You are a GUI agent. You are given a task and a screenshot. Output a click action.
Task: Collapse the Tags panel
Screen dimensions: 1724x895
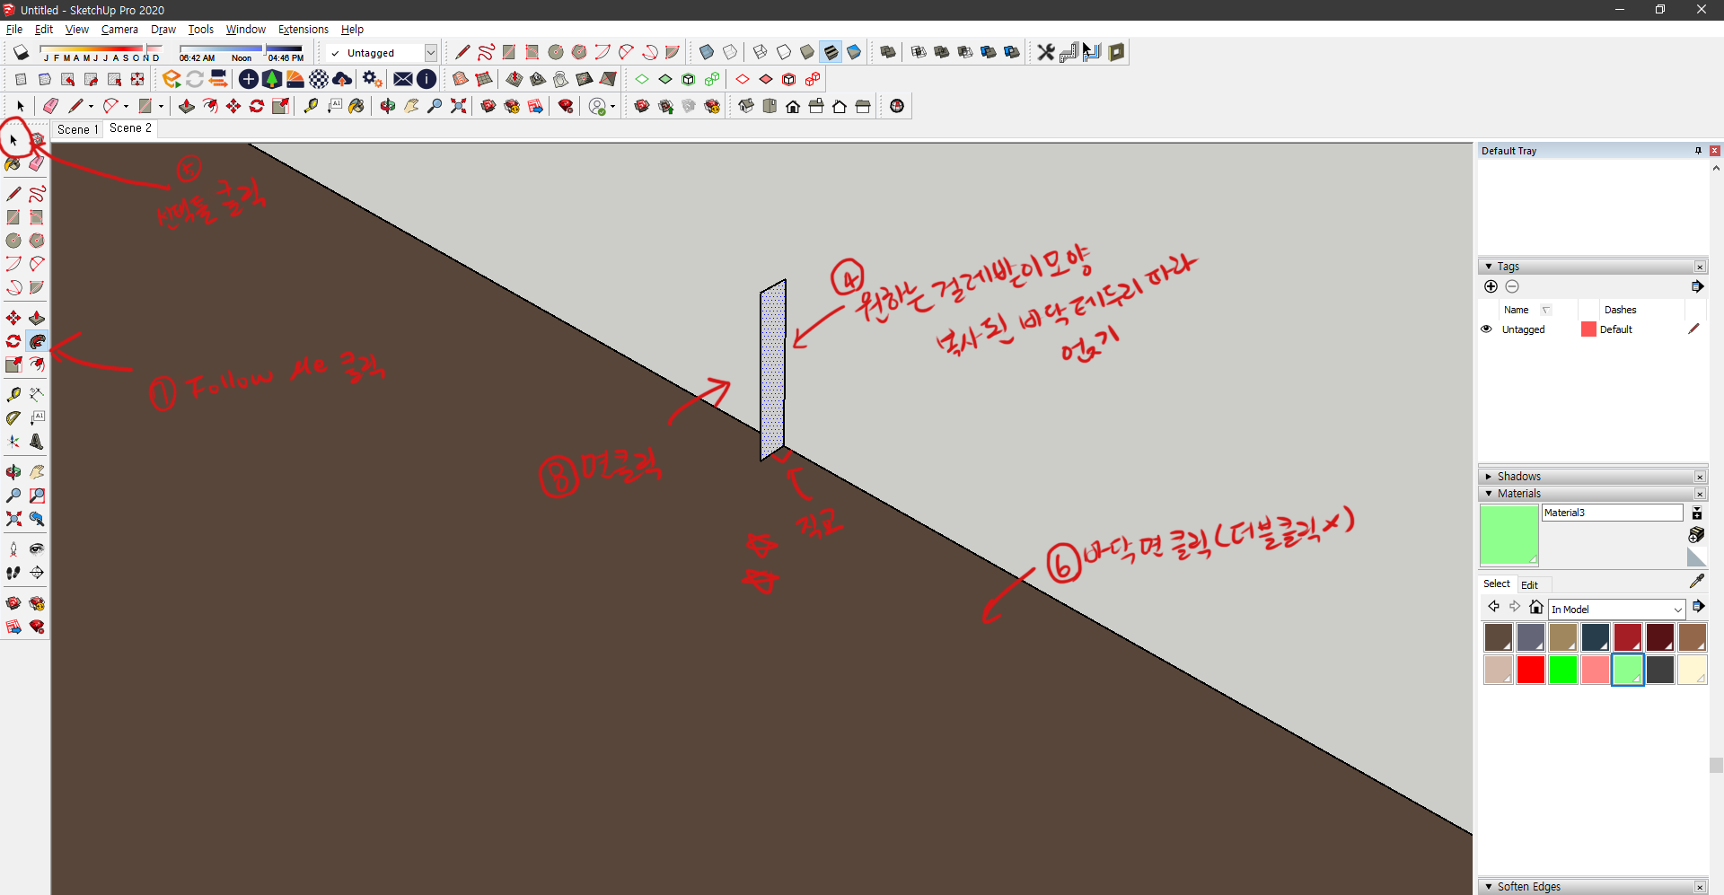1488,267
